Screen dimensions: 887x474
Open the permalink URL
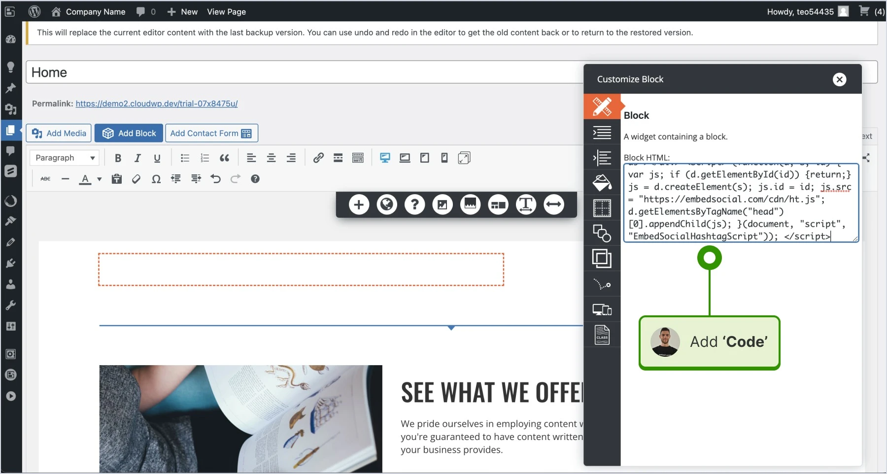157,103
